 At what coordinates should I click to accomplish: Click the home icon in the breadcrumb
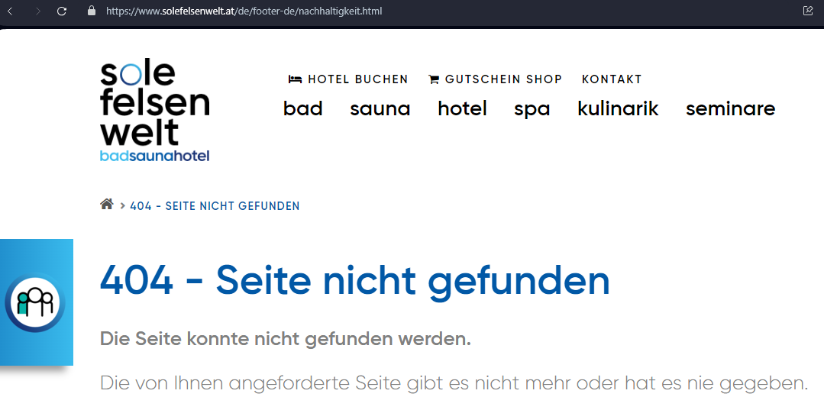[107, 205]
